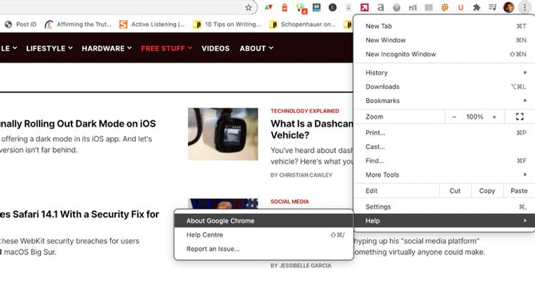Choose New Window from the Chrome menu
The height and width of the screenshot is (283, 535).
(445, 40)
